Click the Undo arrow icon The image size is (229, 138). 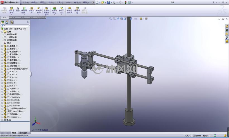[x=120, y=2]
